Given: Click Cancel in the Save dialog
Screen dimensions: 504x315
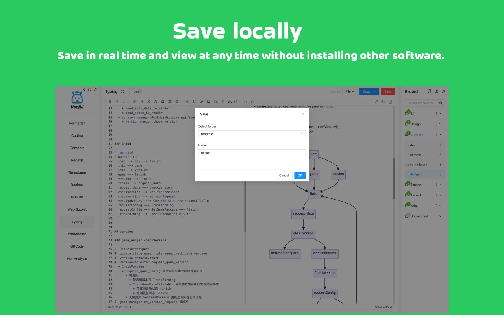Looking at the screenshot, I should 284,175.
